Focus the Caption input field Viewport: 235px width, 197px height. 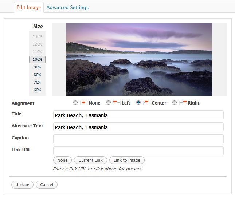coord(138,139)
